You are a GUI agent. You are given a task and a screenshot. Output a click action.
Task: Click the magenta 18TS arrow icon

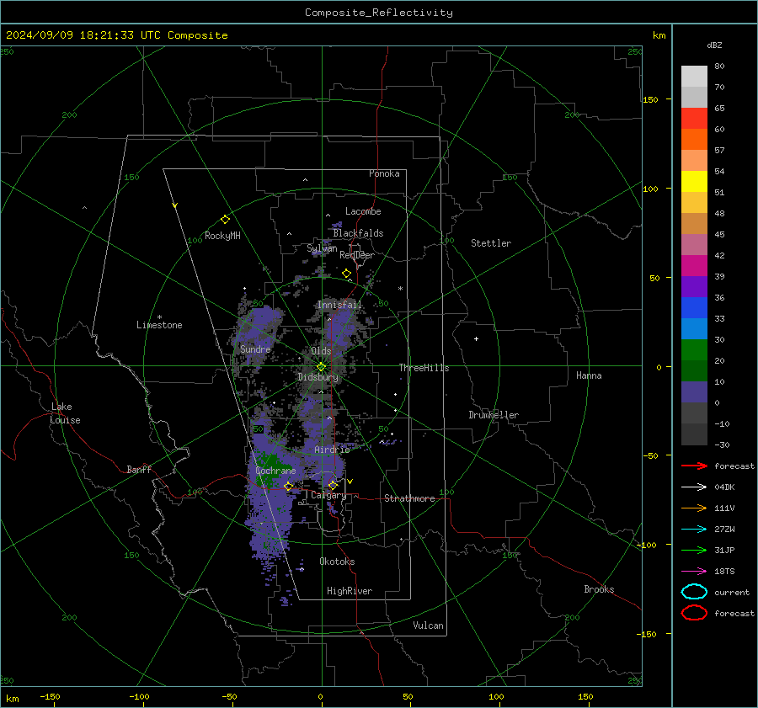pyautogui.click(x=694, y=572)
